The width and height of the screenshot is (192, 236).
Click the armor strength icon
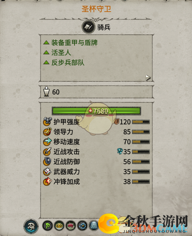point(48,122)
